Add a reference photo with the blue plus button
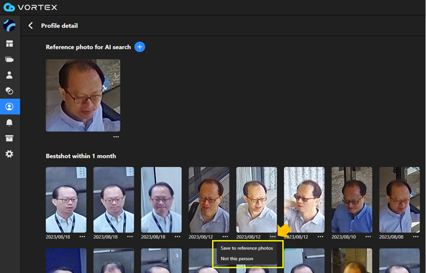The image size is (426, 273). [x=139, y=47]
